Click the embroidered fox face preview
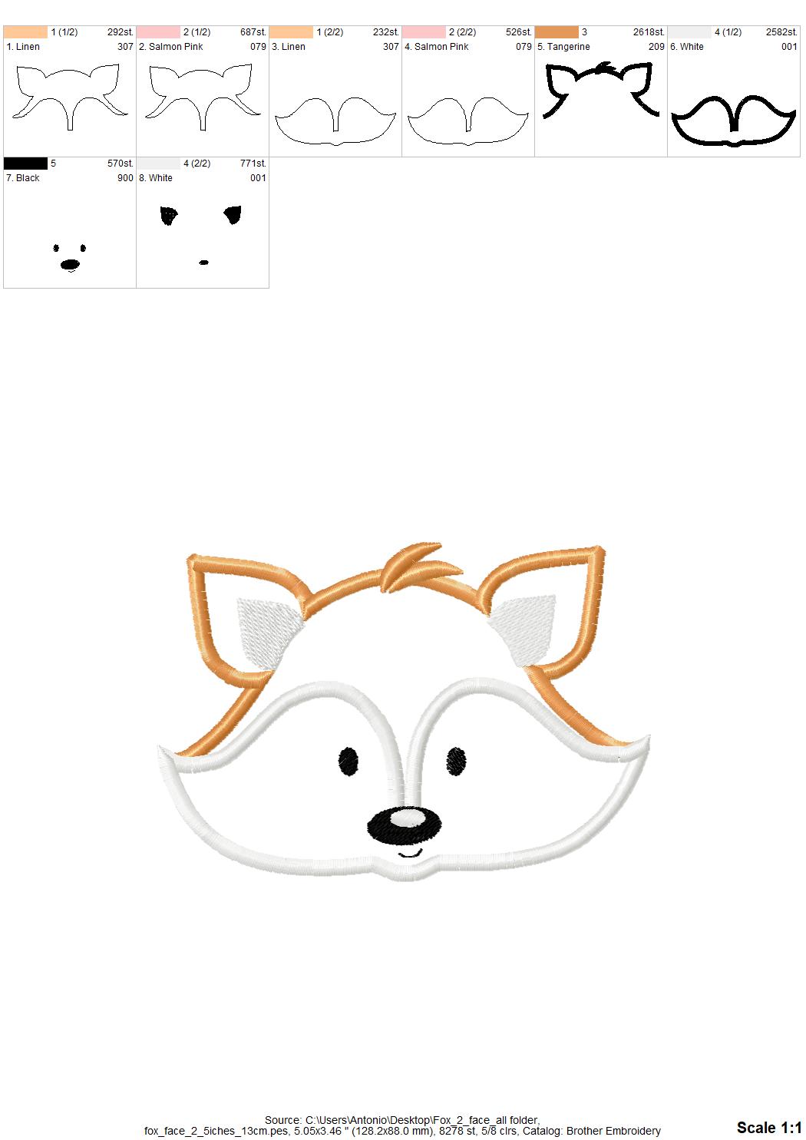The image size is (806, 1140). pos(405,711)
